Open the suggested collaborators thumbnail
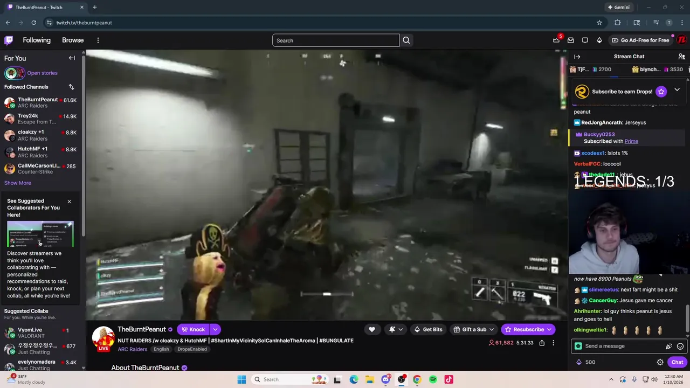The image size is (690, 388). click(x=40, y=233)
